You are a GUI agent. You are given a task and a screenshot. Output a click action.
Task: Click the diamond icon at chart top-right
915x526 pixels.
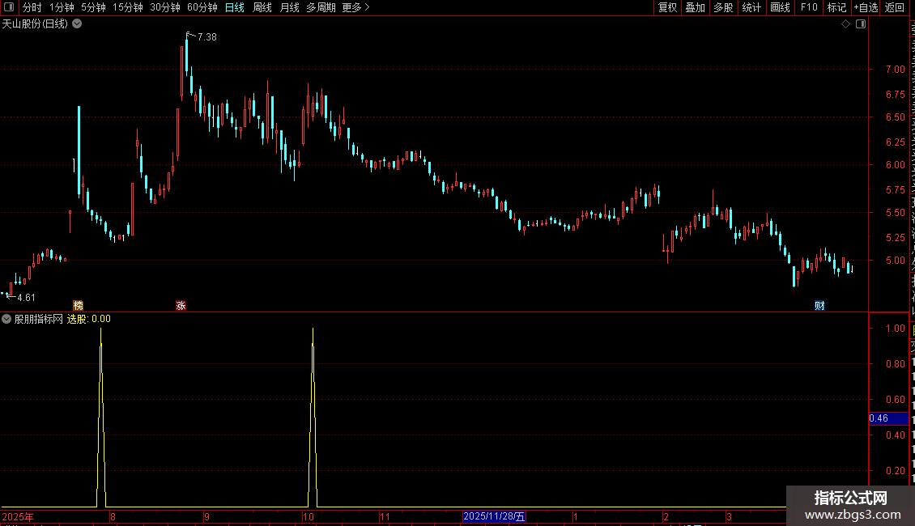(845, 24)
